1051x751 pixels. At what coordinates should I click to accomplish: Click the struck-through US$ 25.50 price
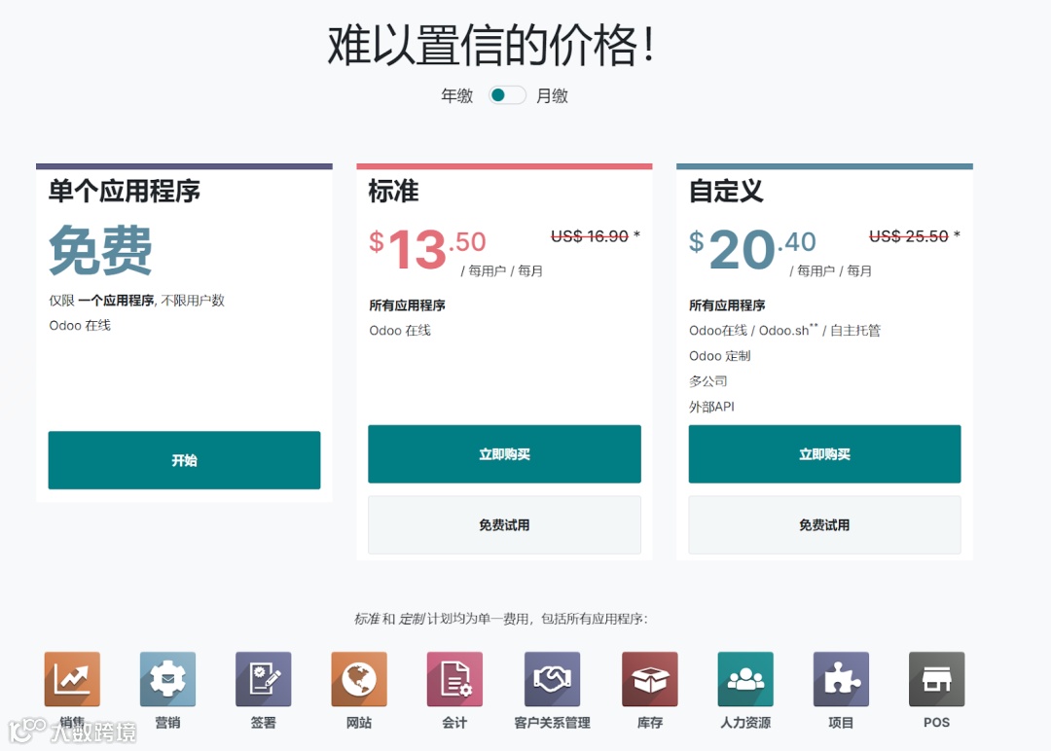coord(909,235)
